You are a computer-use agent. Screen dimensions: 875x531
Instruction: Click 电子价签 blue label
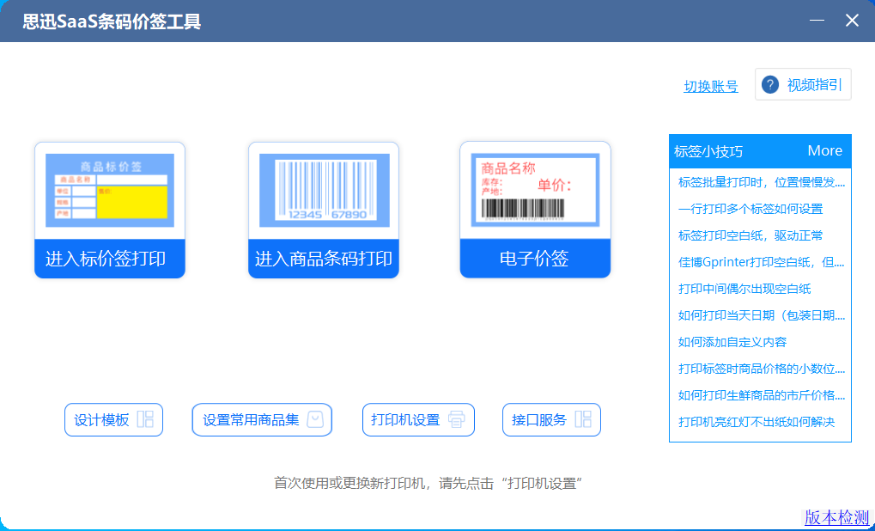coord(535,259)
